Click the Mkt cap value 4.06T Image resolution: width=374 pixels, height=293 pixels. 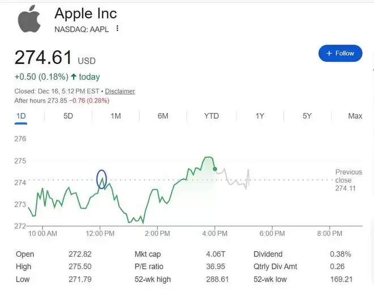(215, 254)
